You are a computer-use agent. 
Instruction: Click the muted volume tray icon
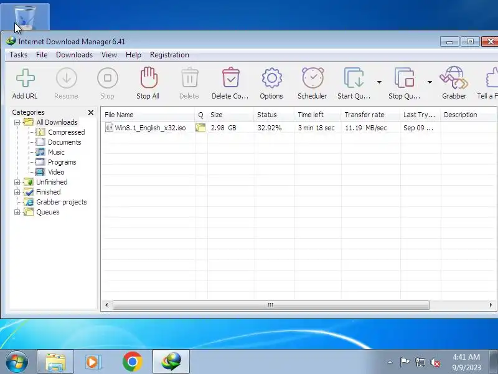pyautogui.click(x=435, y=362)
